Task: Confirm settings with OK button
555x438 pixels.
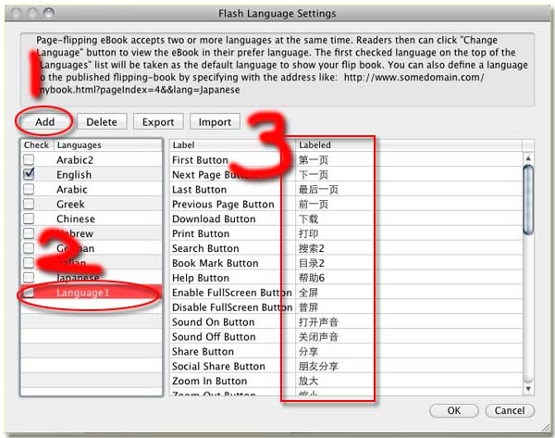Action: click(x=454, y=410)
